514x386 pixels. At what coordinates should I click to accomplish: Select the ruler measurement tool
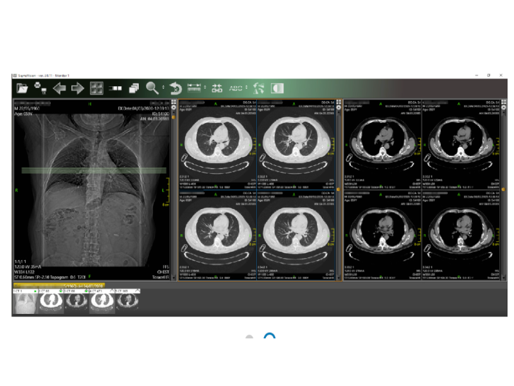click(x=194, y=87)
